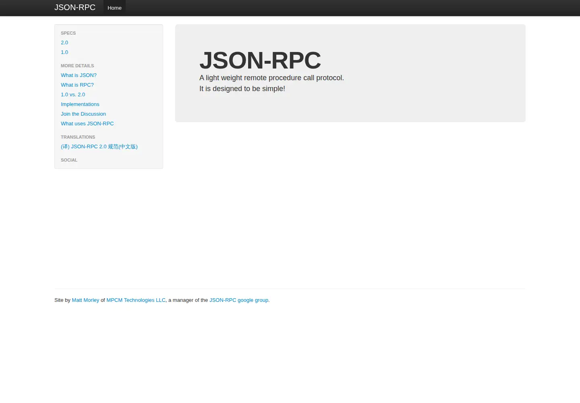Click the JSON-RPC brand link in navbar
This screenshot has height=403, width=580.
[75, 8]
